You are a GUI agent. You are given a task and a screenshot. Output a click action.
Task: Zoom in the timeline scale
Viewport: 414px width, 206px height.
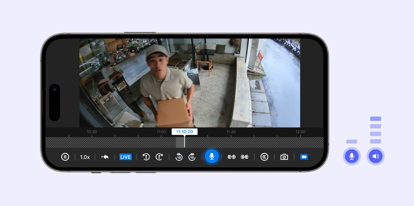click(x=245, y=157)
